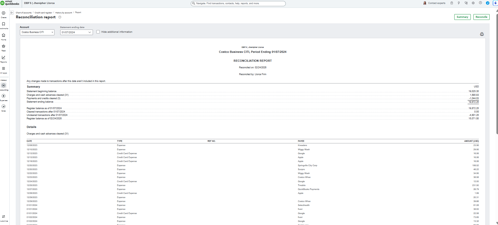Open the user profile avatar J

(x=488, y=3)
